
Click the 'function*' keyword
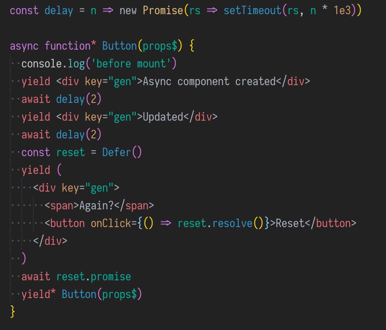point(70,46)
